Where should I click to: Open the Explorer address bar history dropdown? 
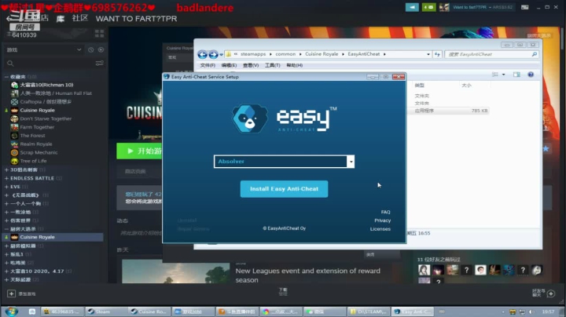coord(428,54)
